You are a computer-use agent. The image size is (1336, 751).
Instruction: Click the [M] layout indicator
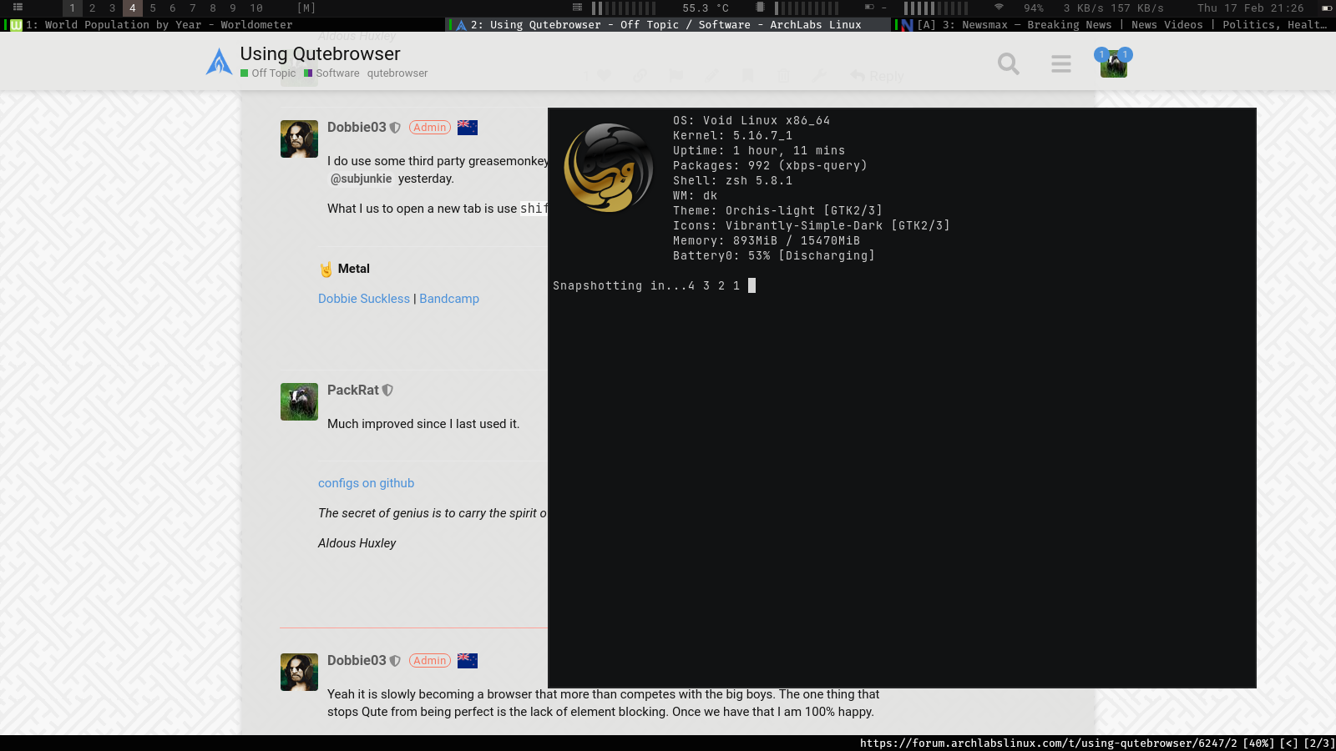coord(306,8)
